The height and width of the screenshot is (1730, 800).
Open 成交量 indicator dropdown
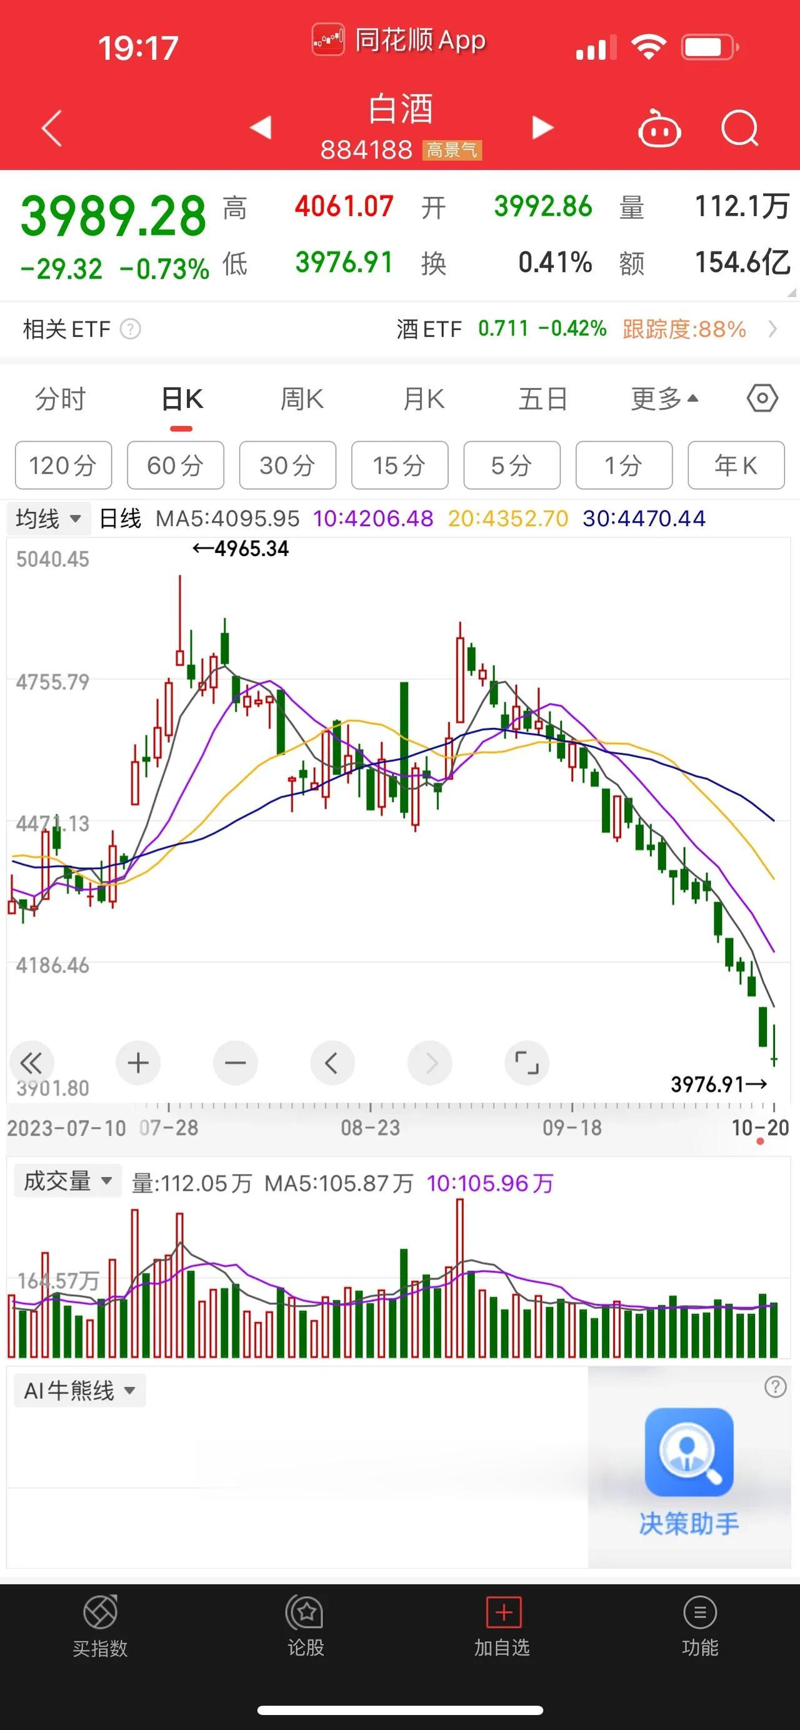pyautogui.click(x=67, y=1180)
